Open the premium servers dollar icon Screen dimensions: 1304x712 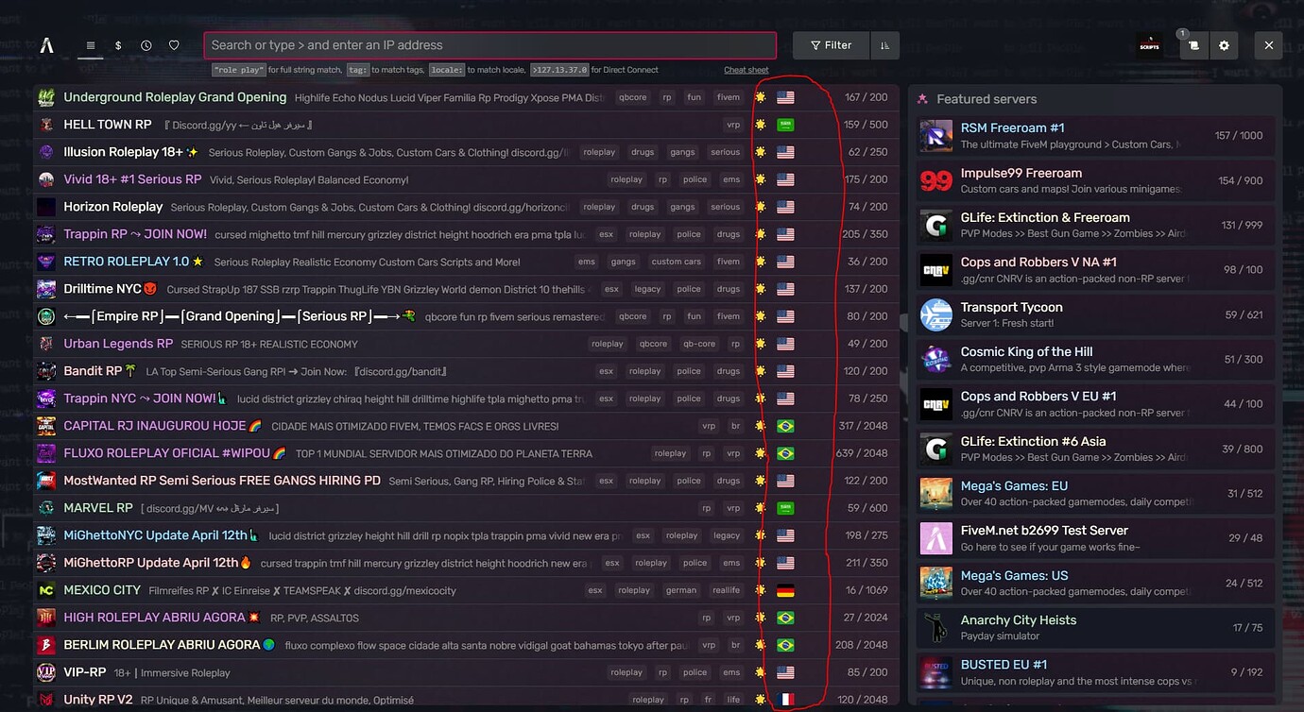117,44
